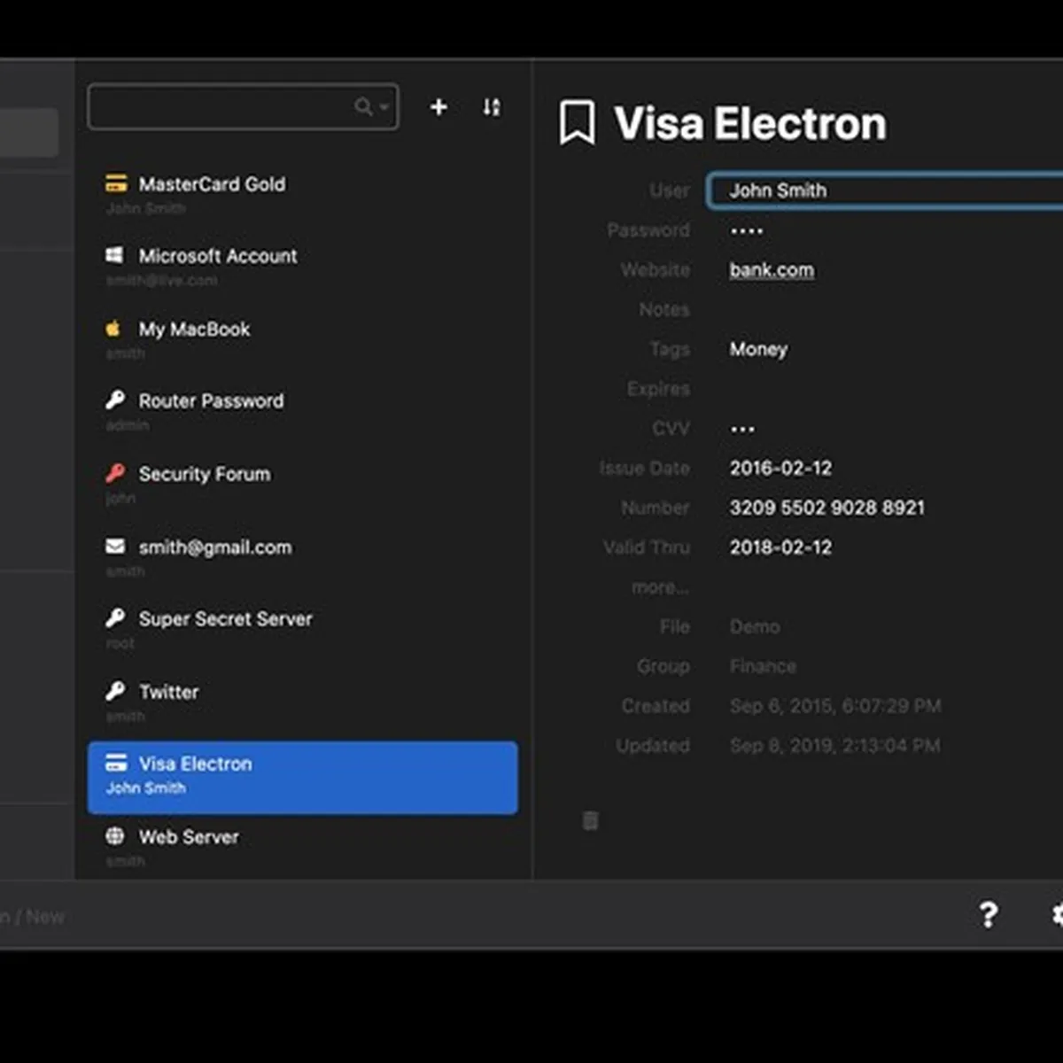This screenshot has height=1063, width=1063.
Task: Edit the User field containing John Smith
Action: (x=886, y=190)
